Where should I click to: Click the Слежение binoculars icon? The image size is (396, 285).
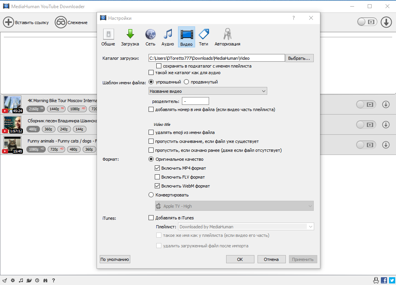(61, 23)
